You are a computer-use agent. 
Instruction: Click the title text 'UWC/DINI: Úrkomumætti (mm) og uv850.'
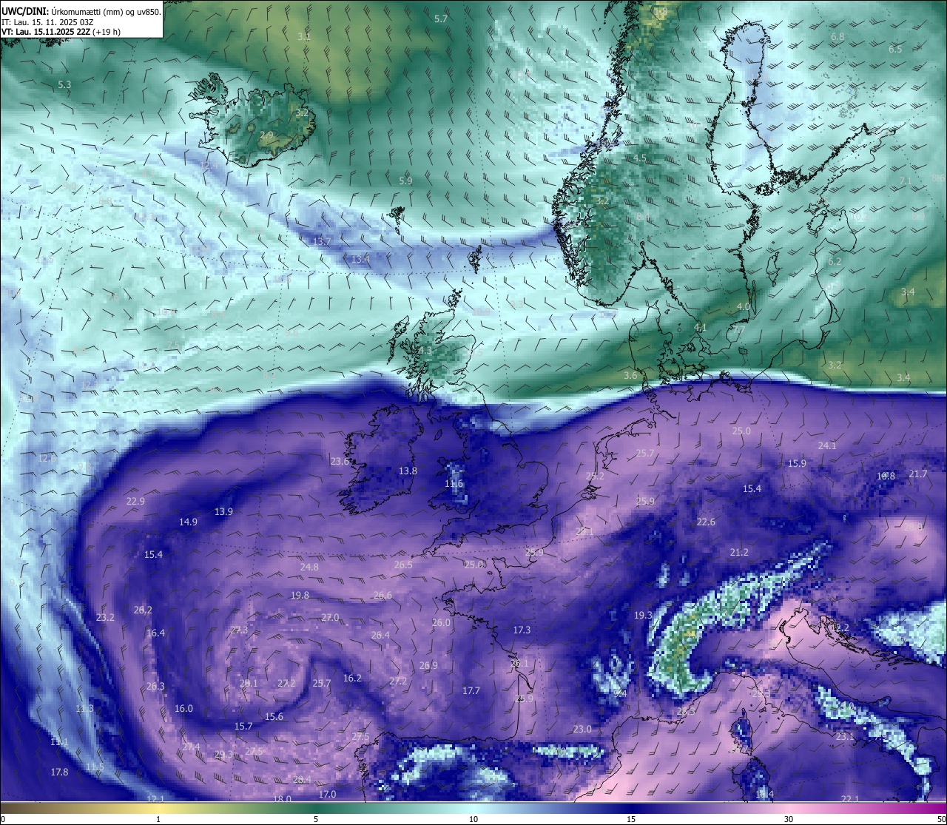tap(81, 11)
